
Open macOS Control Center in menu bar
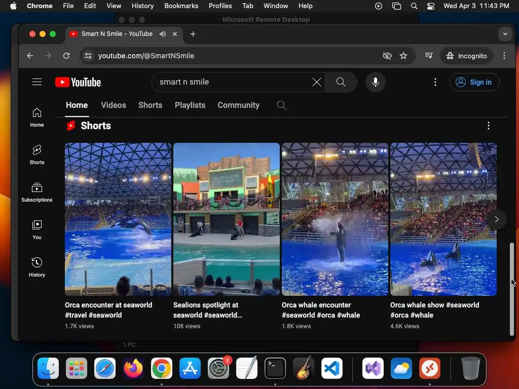[431, 6]
